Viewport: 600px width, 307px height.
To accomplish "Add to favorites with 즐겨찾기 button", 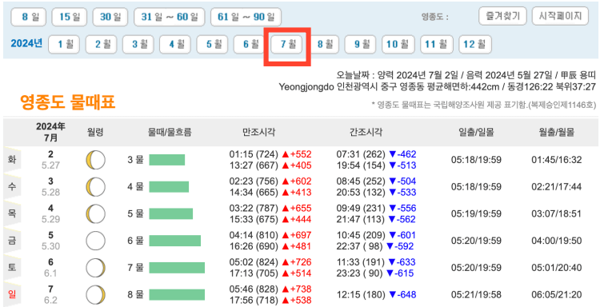I will pyautogui.click(x=502, y=16).
